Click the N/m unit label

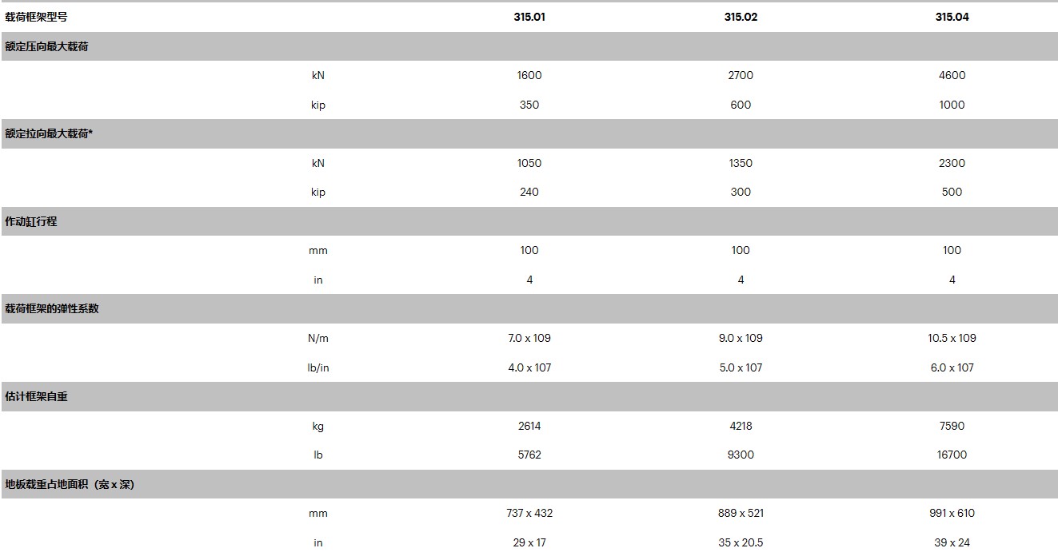coord(318,338)
